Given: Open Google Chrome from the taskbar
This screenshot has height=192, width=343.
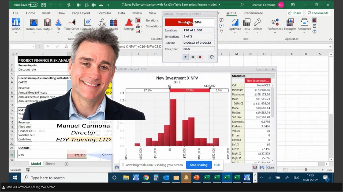Looking at the screenshot, I should [146, 178].
